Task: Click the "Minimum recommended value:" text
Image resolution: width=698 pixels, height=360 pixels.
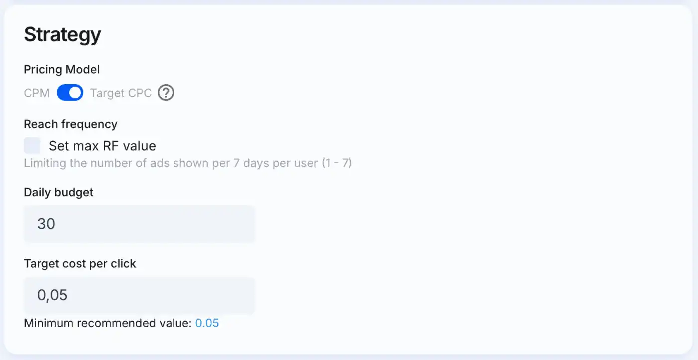Action: click(108, 323)
